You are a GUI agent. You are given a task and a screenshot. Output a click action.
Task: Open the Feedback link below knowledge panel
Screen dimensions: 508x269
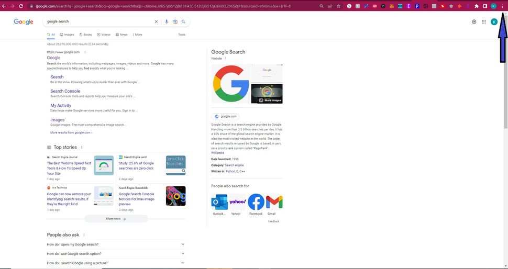274,221
